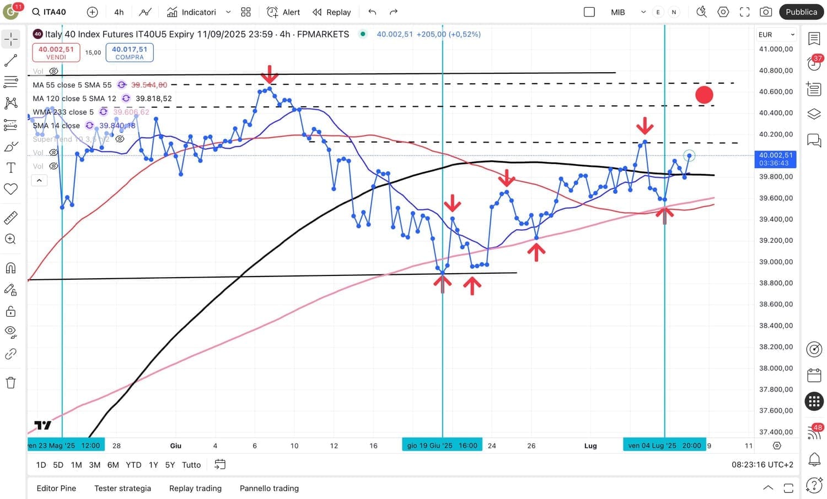The height and width of the screenshot is (499, 827).
Task: Open chart settings hexagon gear
Action: coord(723,12)
